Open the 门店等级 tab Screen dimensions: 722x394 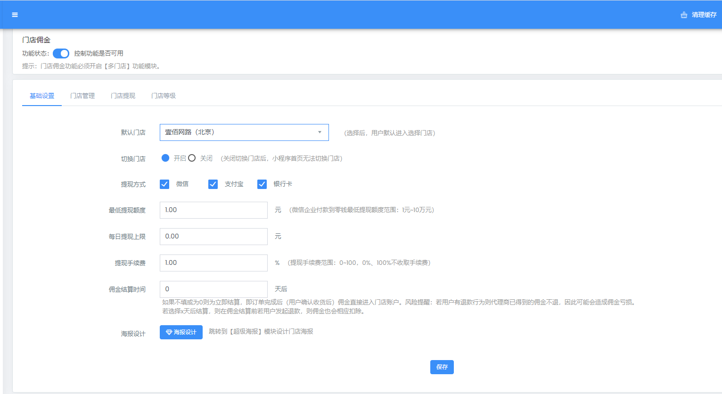pos(164,96)
